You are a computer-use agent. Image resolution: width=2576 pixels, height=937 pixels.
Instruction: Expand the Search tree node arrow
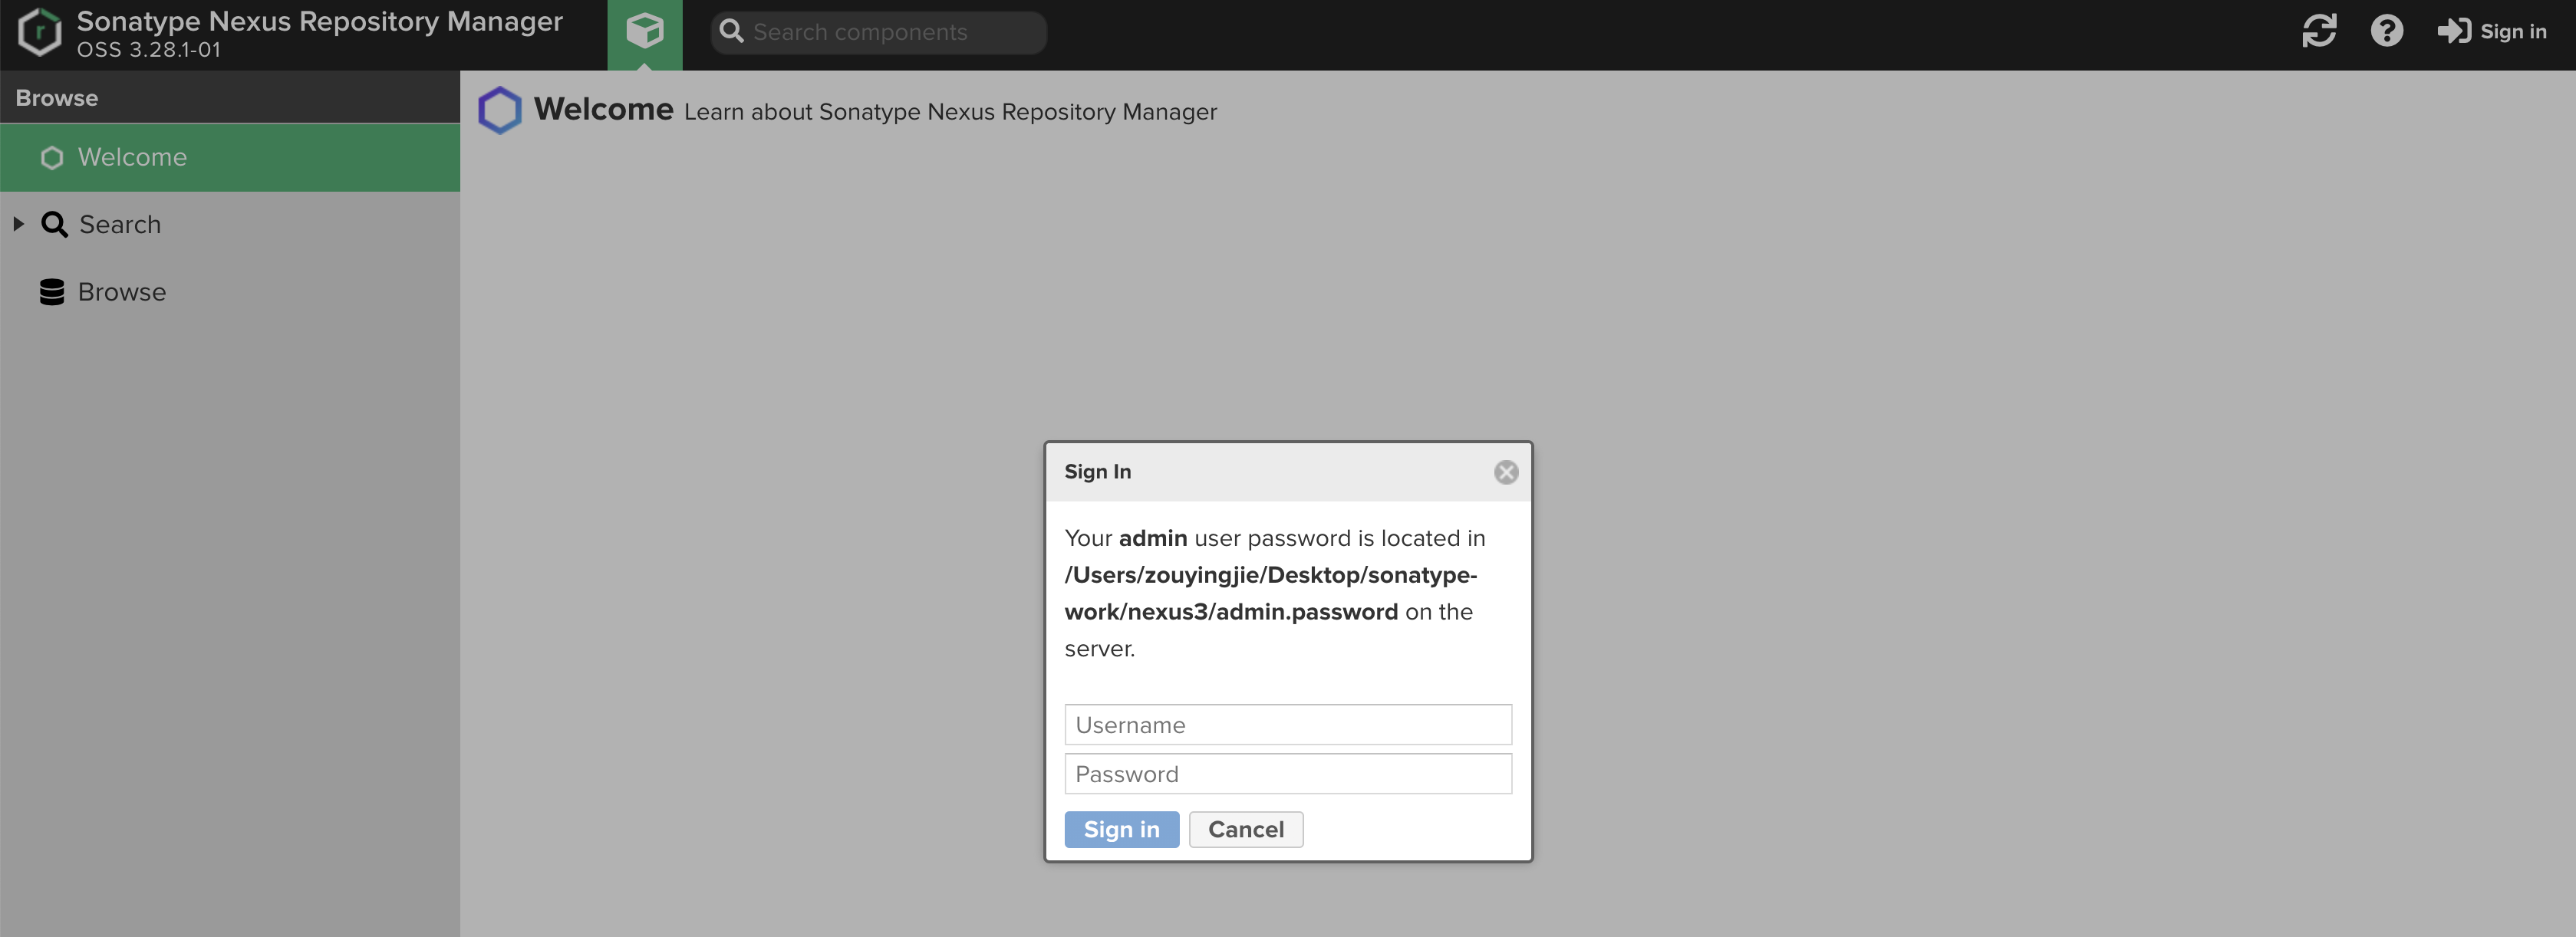point(18,224)
